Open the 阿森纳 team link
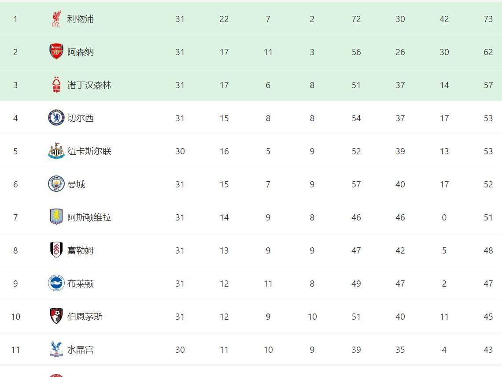 [80, 52]
